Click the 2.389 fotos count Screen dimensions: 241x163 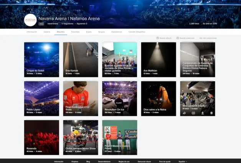(194, 24)
